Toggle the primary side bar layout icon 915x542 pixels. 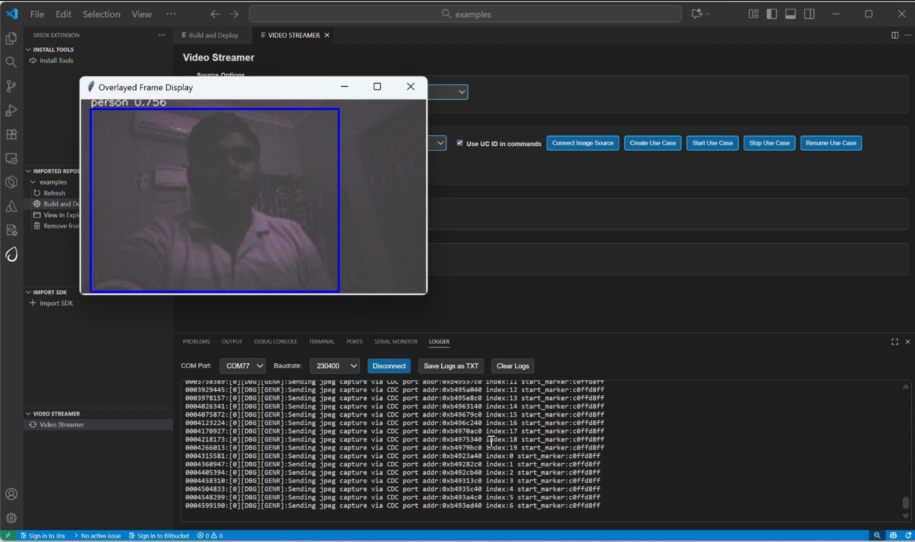771,14
